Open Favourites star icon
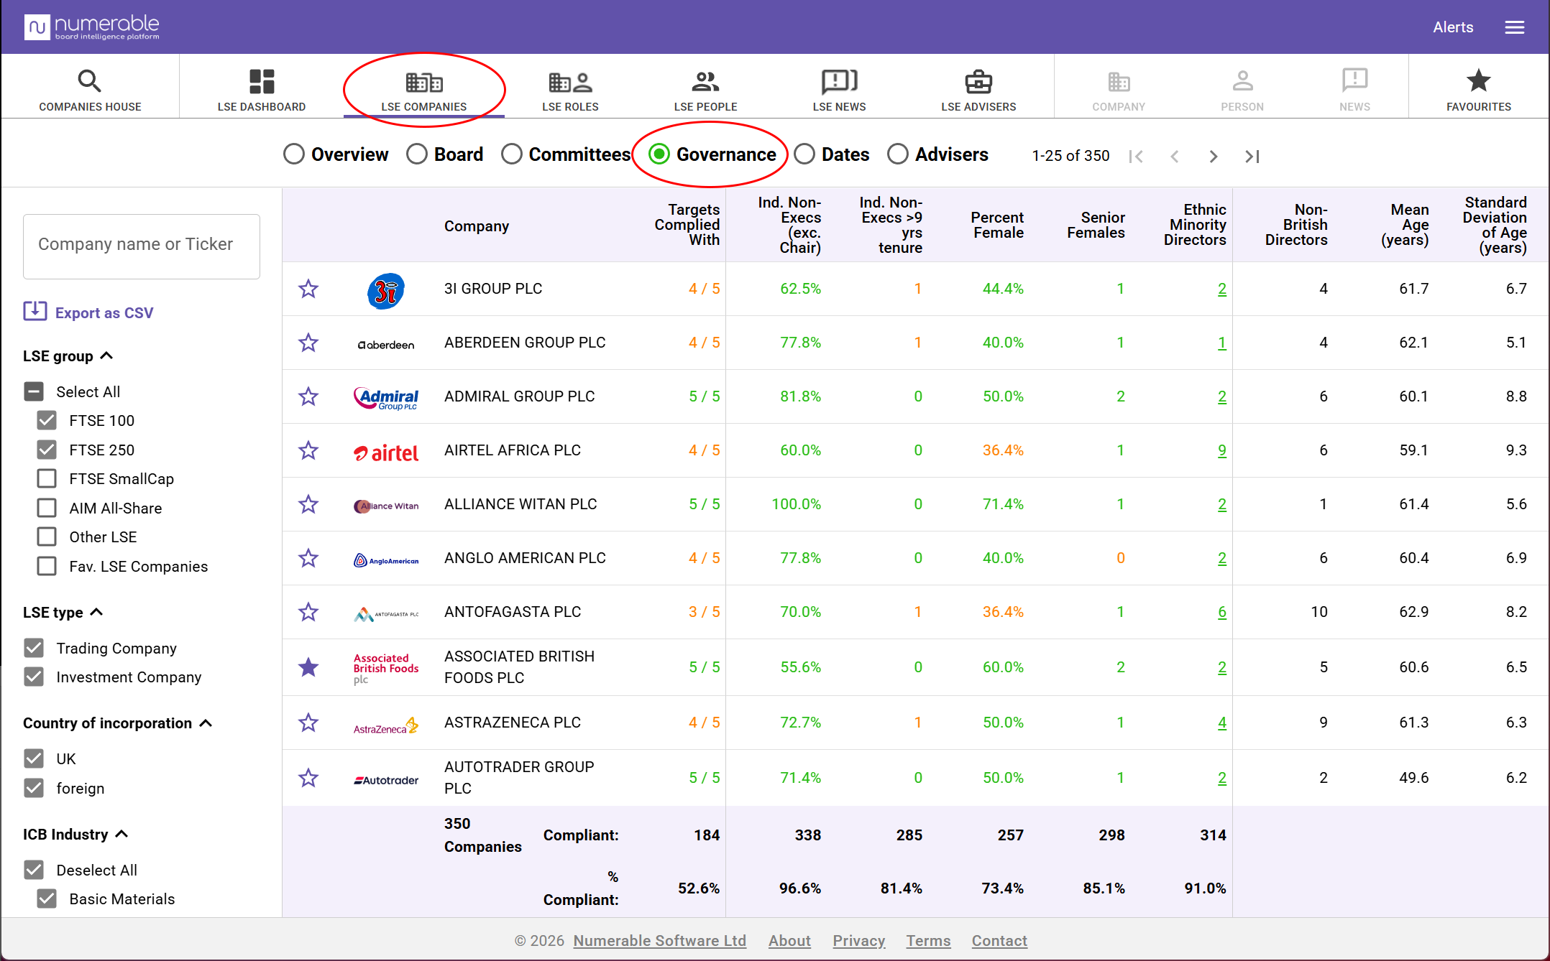This screenshot has height=961, width=1550. click(1478, 80)
